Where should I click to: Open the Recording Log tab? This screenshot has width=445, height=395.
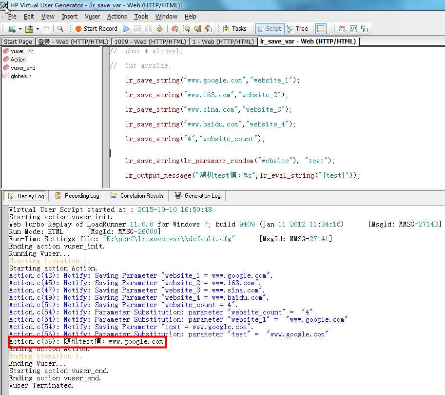pyautogui.click(x=77, y=196)
